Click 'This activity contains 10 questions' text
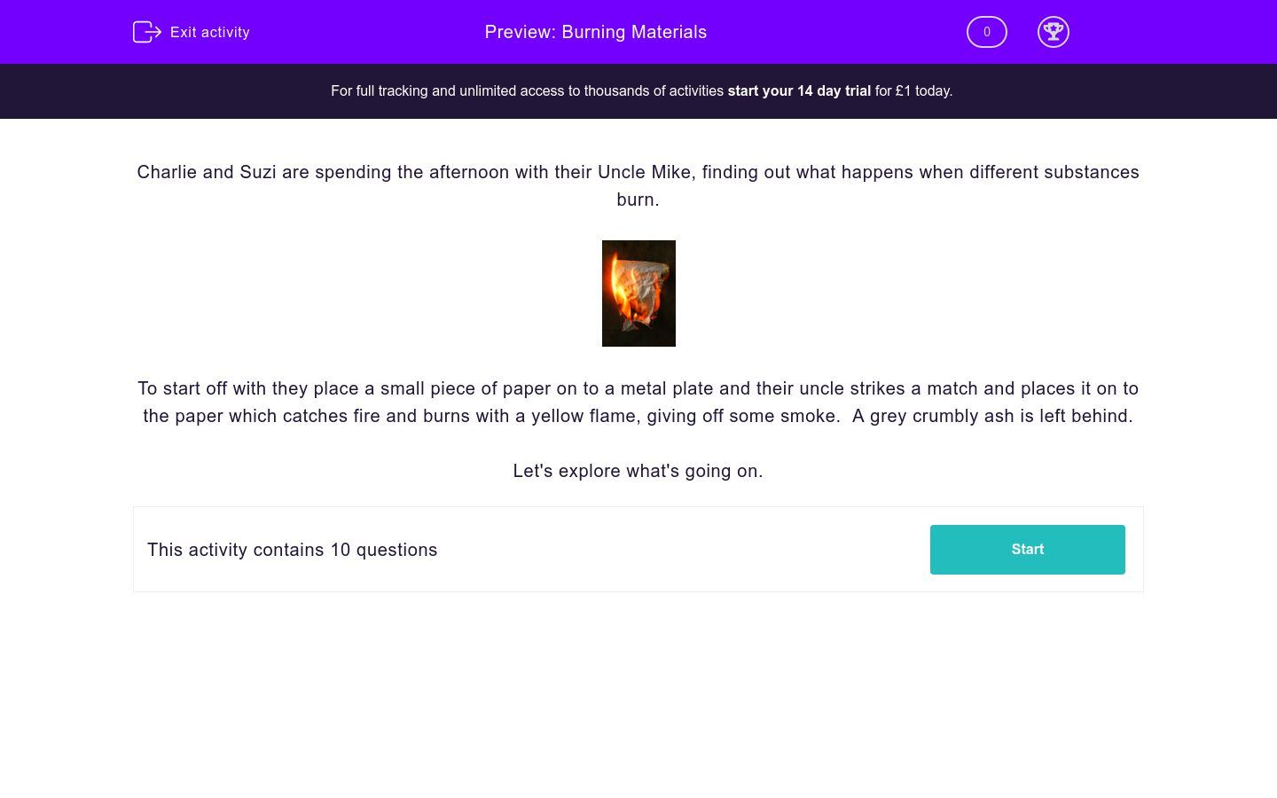Image resolution: width=1277 pixels, height=798 pixels. click(x=292, y=550)
